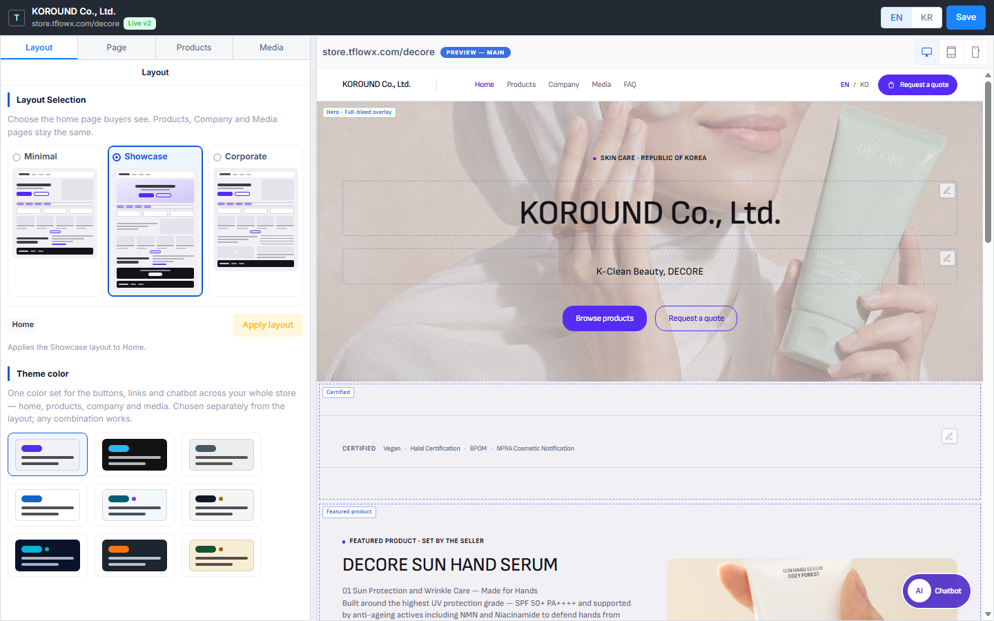Open the AI Chatbot bubble
Image resolution: width=994 pixels, height=621 pixels.
(937, 591)
